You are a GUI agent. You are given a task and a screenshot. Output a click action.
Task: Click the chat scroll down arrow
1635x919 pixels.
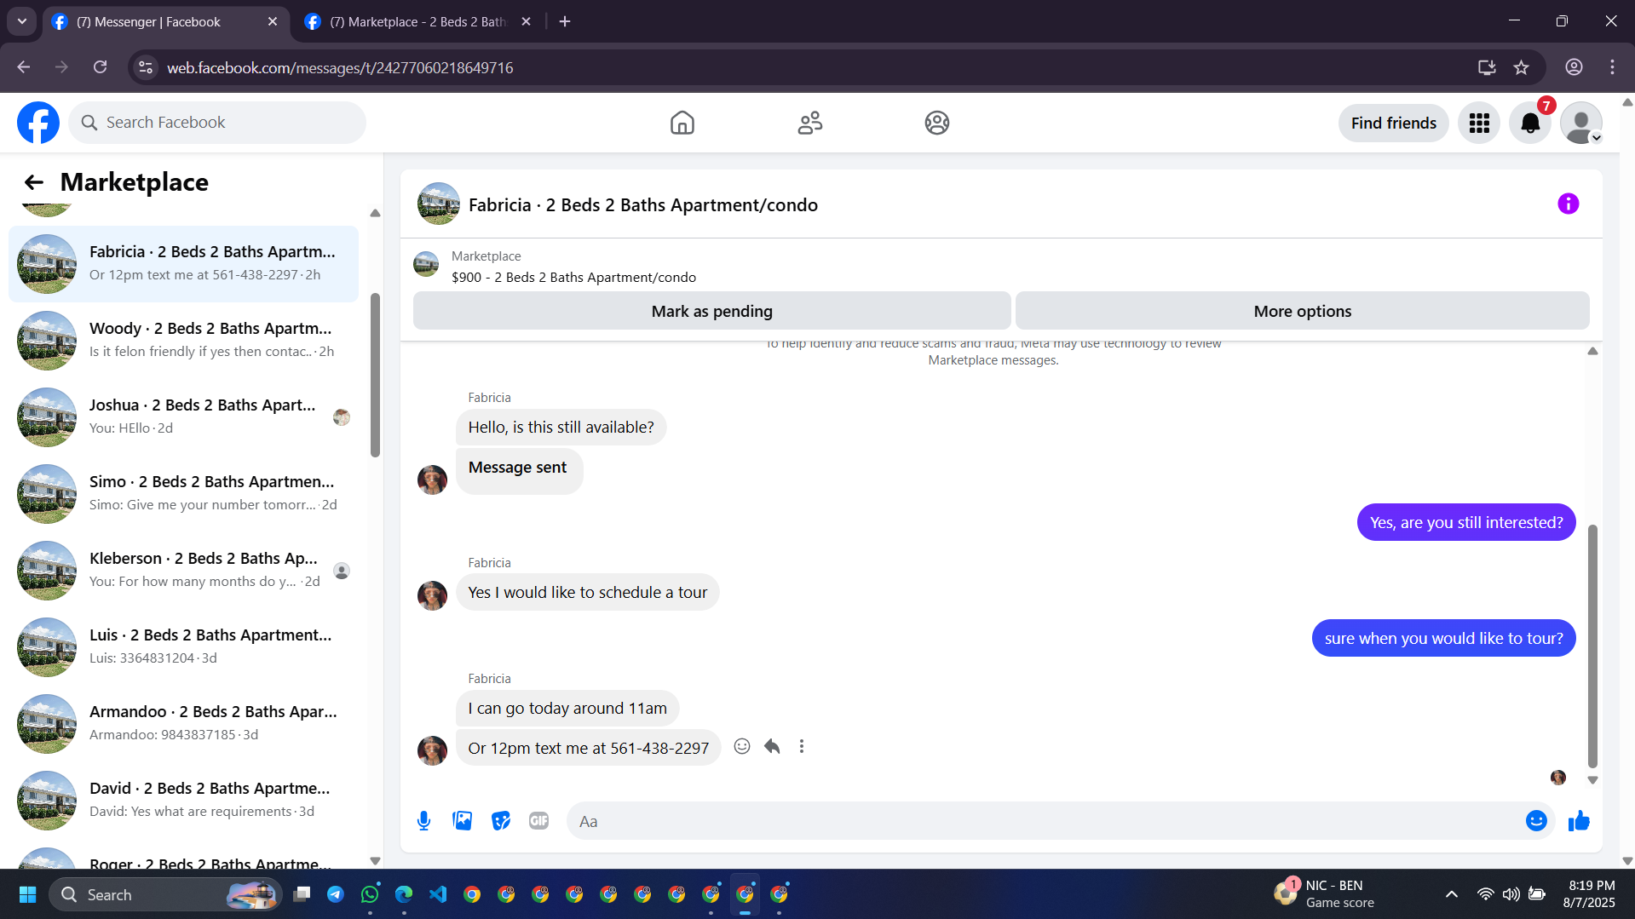tap(1592, 780)
